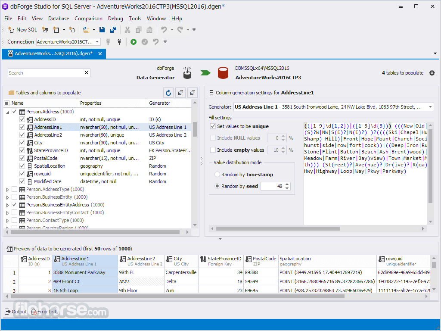Select the PostalCode column row
The width and height of the screenshot is (441, 331).
(98, 158)
